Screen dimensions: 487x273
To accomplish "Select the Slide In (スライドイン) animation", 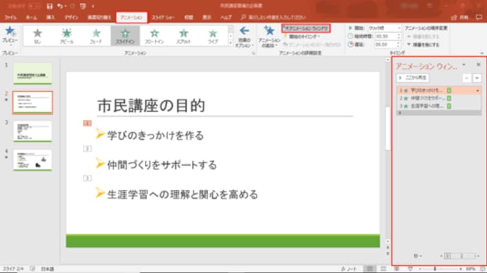I will click(x=125, y=36).
